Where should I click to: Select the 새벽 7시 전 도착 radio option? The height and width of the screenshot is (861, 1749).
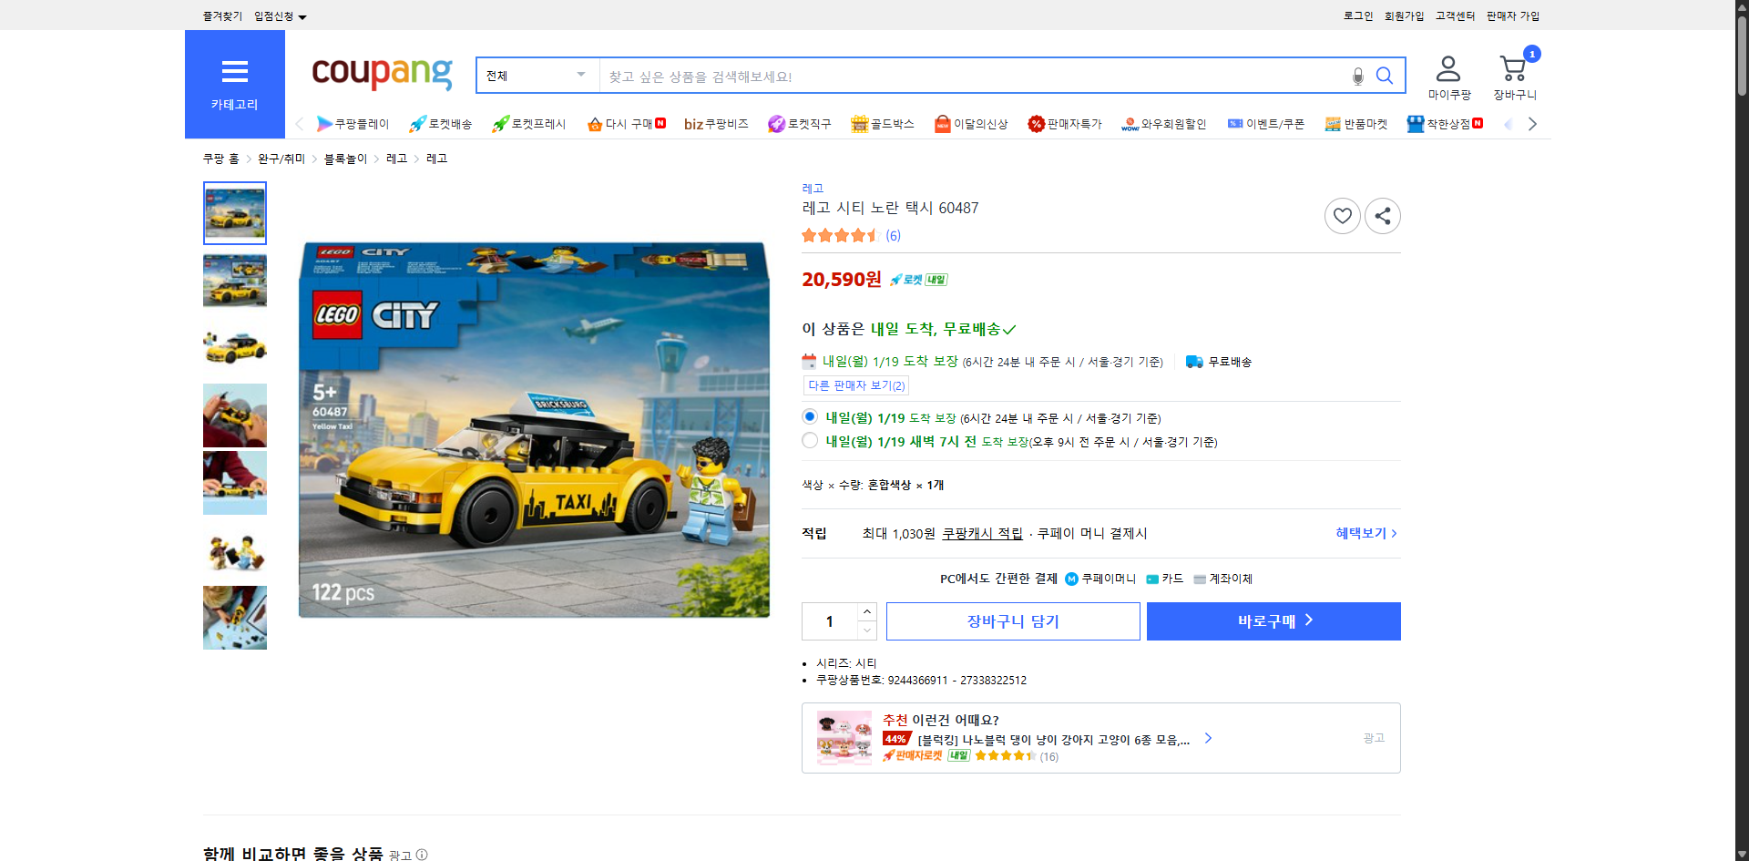[x=809, y=440]
